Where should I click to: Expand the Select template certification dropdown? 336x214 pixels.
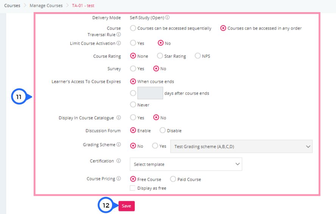click(x=186, y=164)
